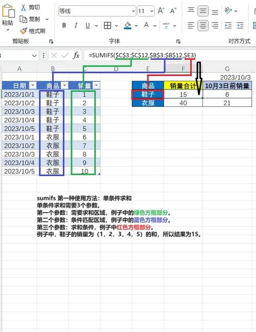Screen dimensions: 256x332
Task: Open the 销量 column filter button
Action: 96,85
